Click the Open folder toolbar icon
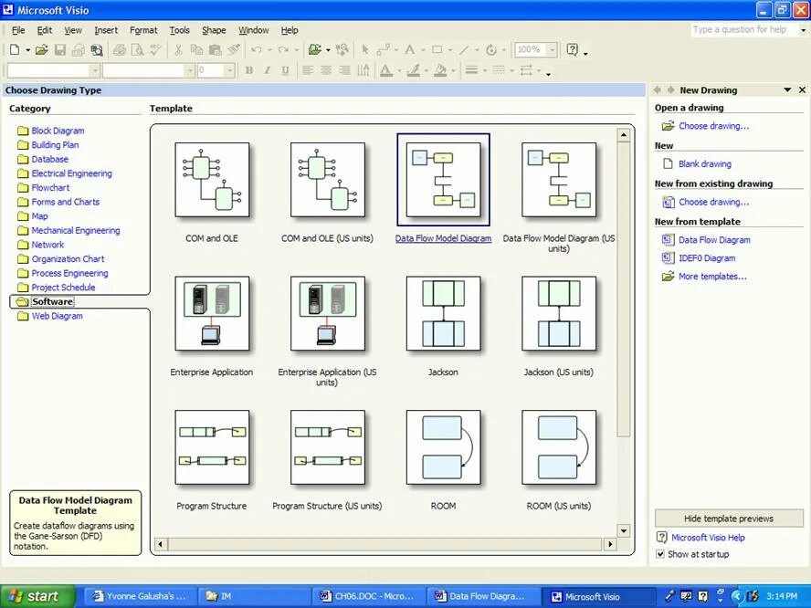The image size is (811, 608). coord(41,49)
